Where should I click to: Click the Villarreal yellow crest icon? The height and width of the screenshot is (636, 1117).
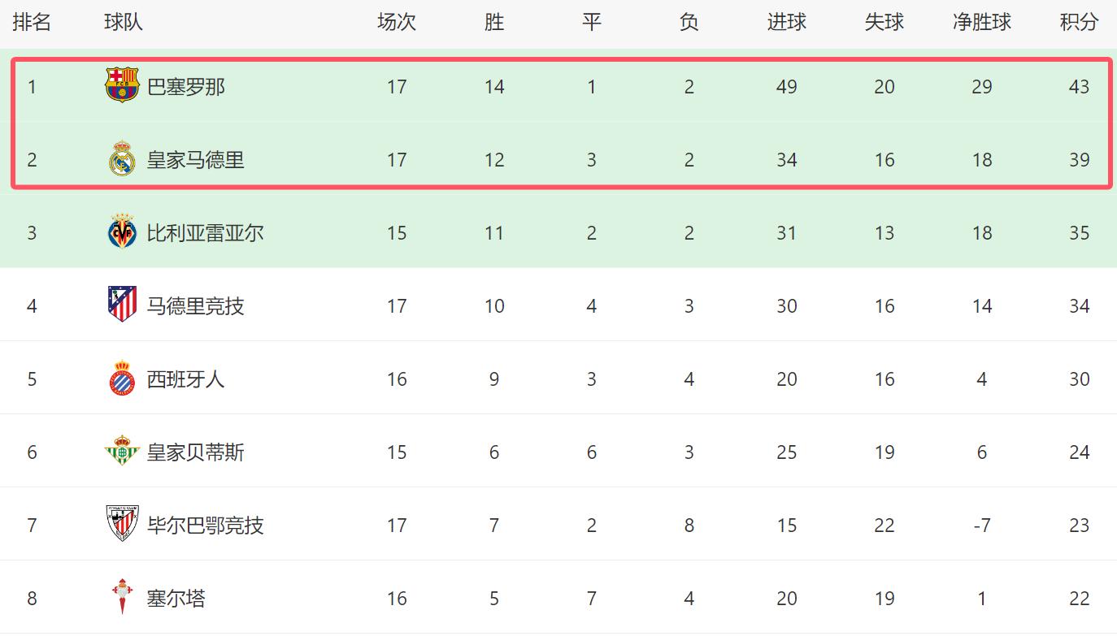point(123,232)
